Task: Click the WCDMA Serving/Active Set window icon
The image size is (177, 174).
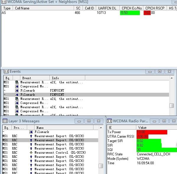Action: coord(4,2)
